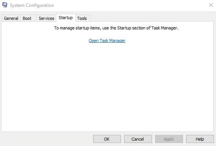Open the Boot tab
This screenshot has width=216, height=146.
pyautogui.click(x=27, y=18)
